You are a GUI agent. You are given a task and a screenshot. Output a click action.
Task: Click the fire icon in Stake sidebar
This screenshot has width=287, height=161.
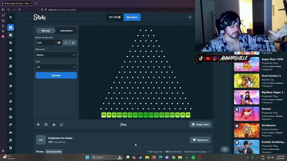[x=11, y=109]
